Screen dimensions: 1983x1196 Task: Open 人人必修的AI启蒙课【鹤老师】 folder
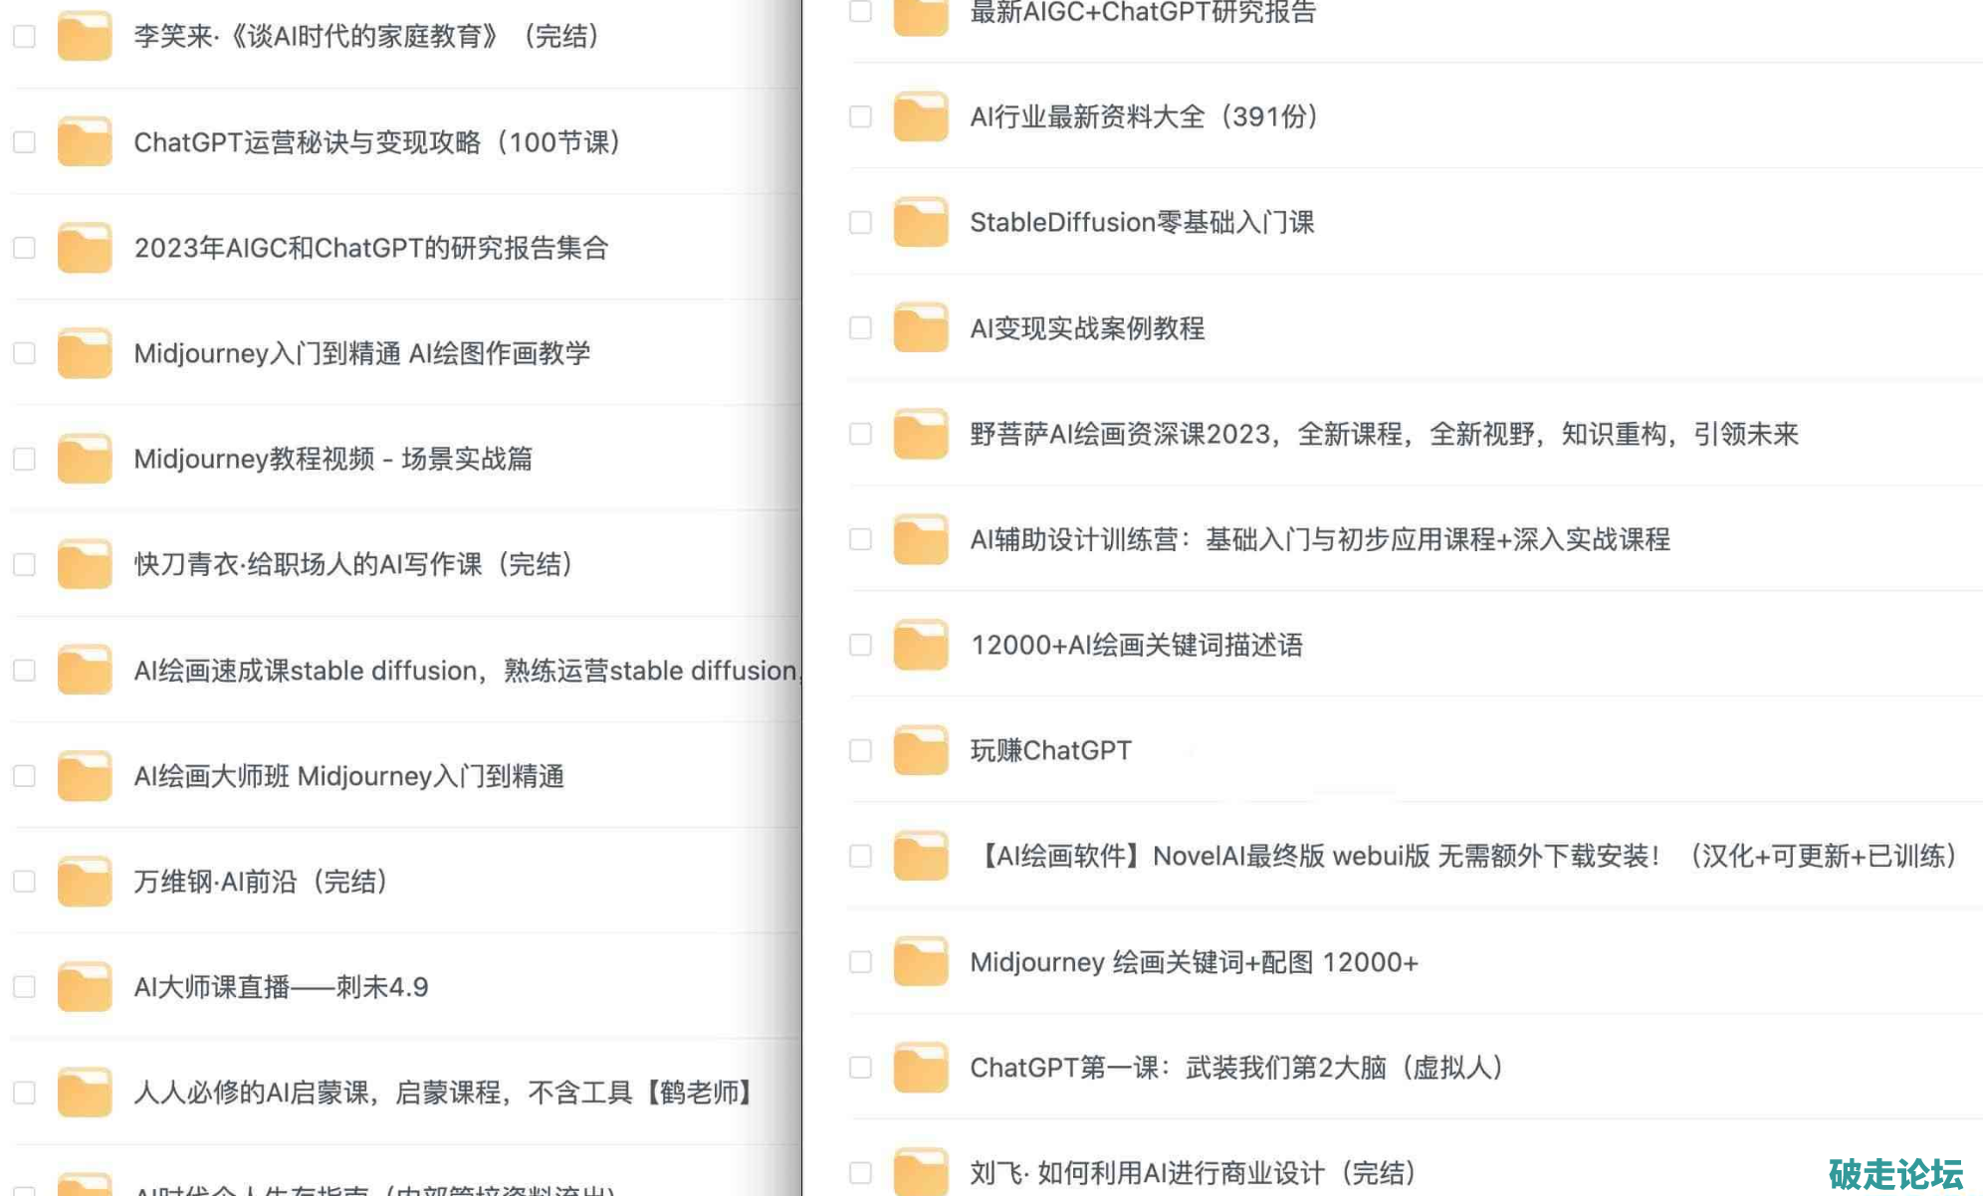[x=443, y=1093]
